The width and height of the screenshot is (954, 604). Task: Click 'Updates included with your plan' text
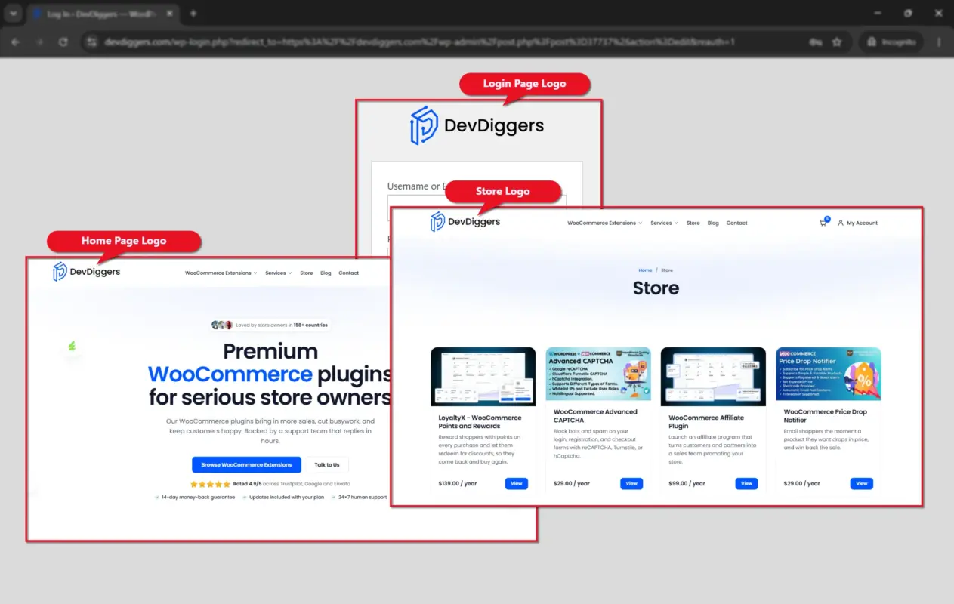coord(286,498)
